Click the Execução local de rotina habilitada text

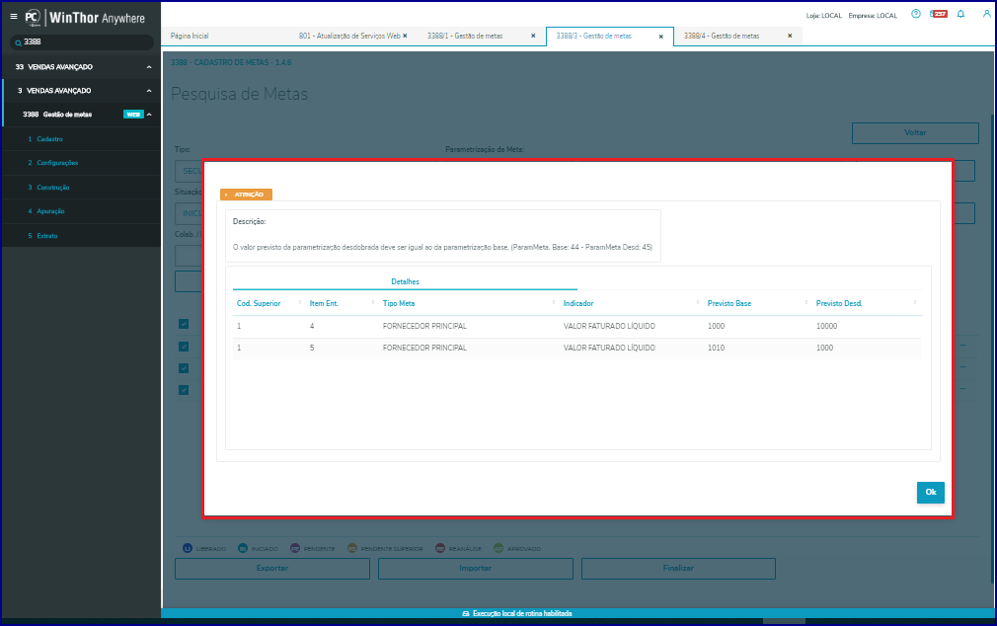click(x=522, y=614)
